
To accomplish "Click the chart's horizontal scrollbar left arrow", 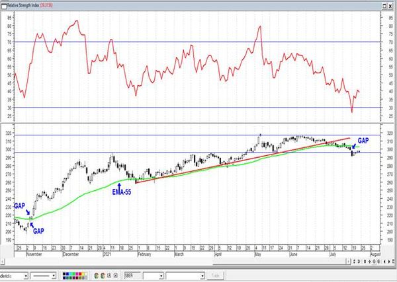I will point(3,262).
